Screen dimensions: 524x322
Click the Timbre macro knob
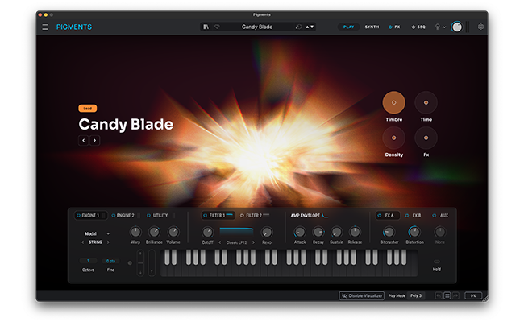click(393, 102)
